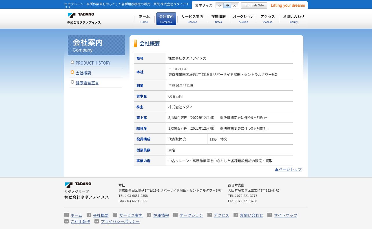Set font size to medium (中)
This screenshot has height=229, width=372.
(227, 6)
